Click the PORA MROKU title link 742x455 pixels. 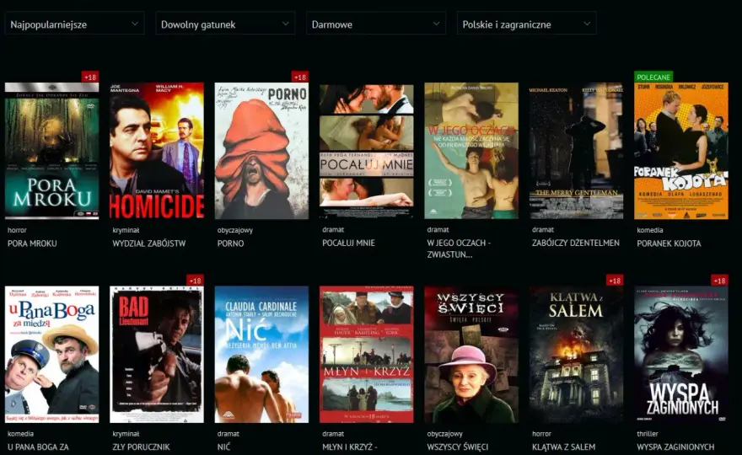(32, 244)
